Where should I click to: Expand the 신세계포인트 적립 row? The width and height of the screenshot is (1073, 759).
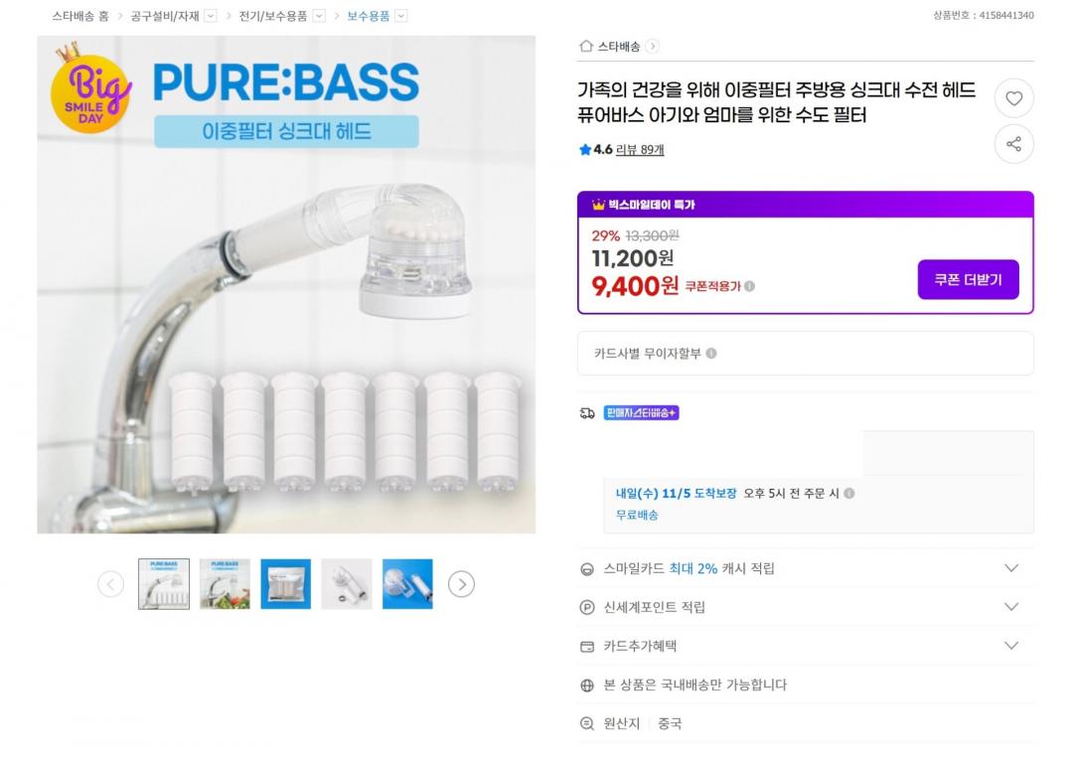1011,607
